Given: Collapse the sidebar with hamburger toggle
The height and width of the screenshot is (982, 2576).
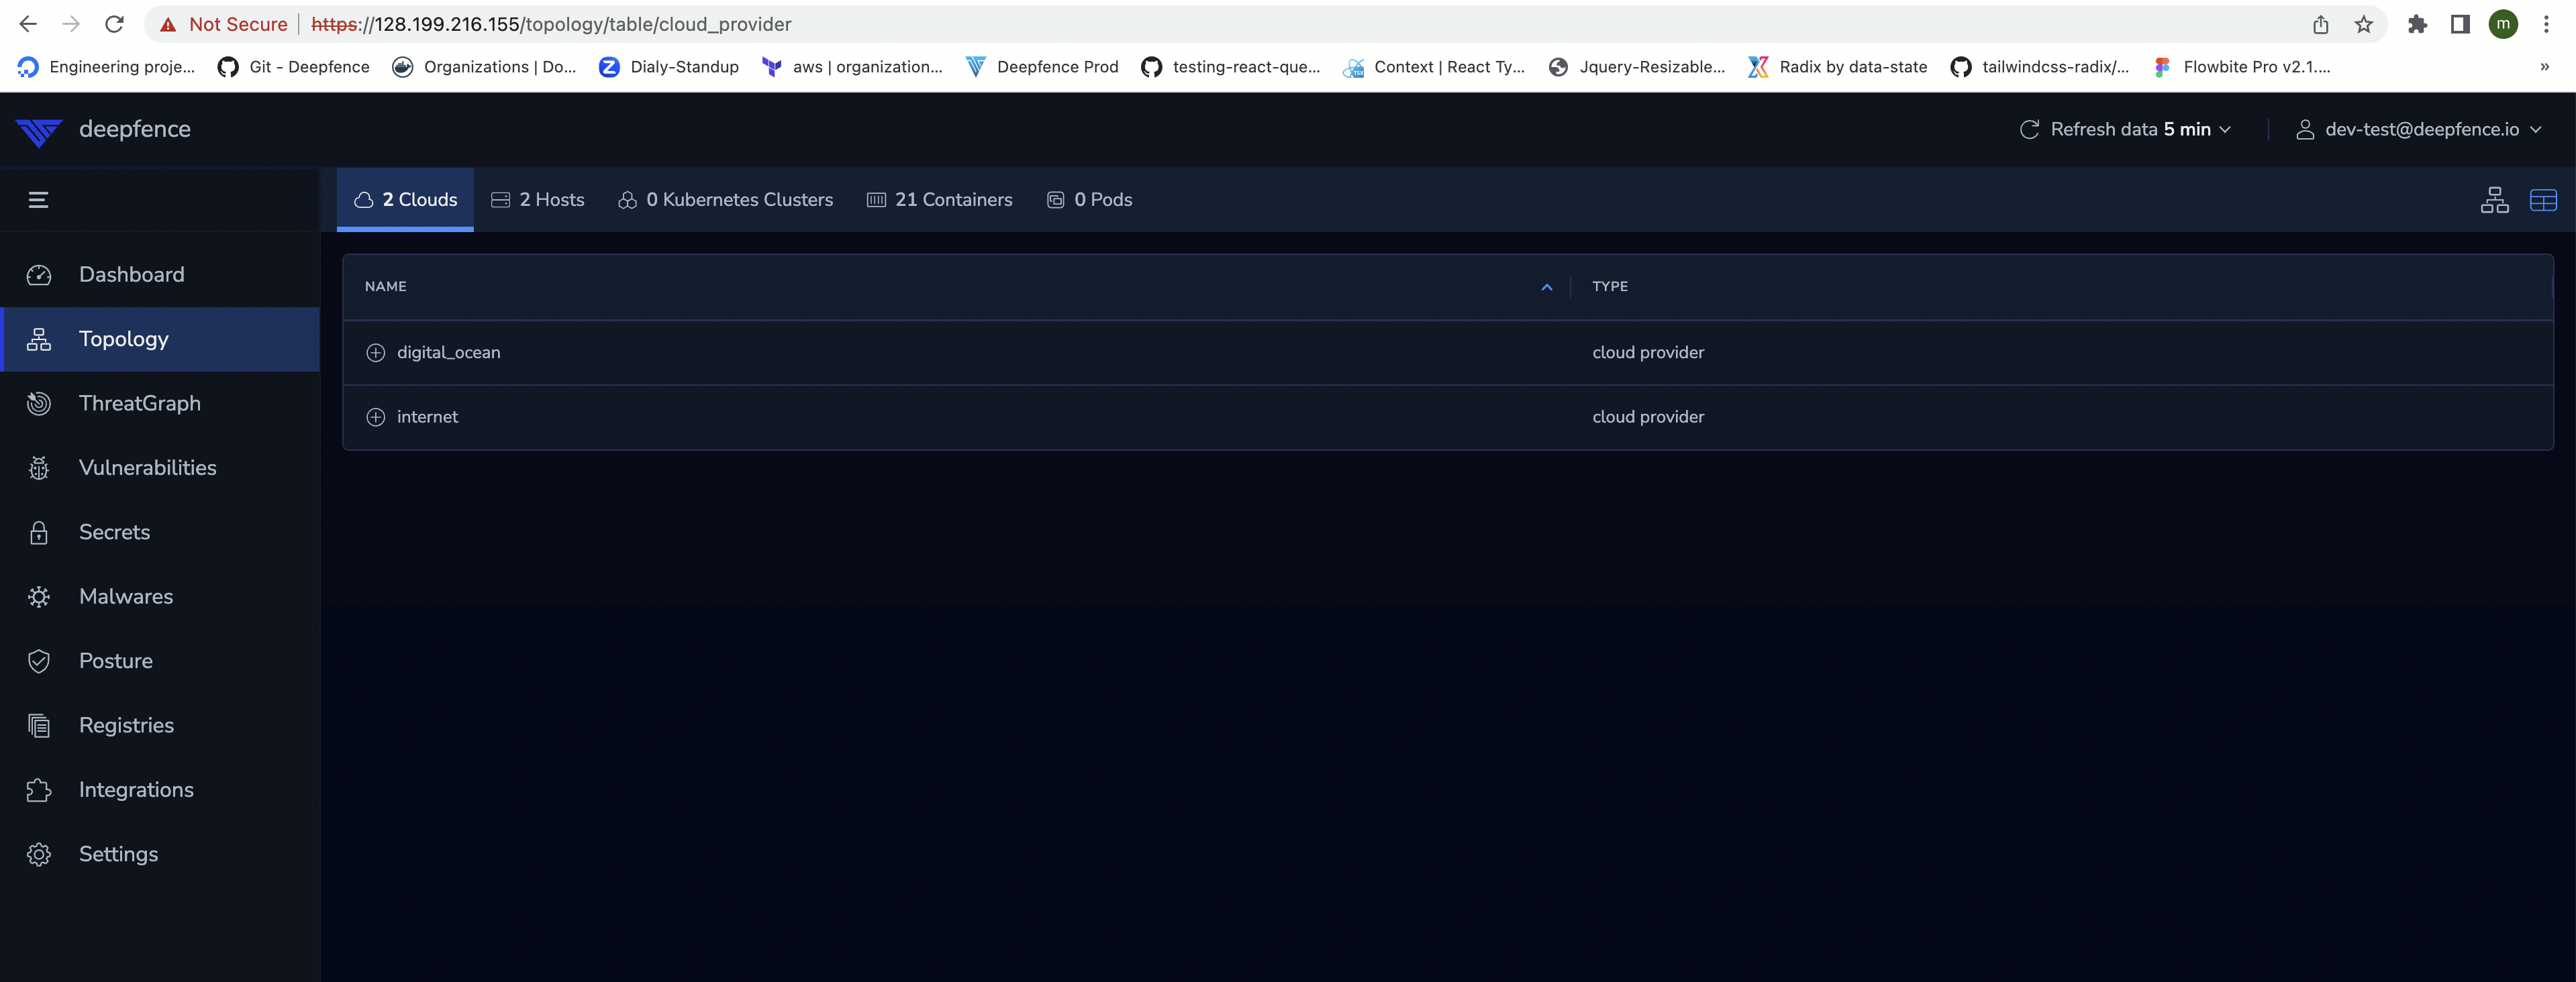Looking at the screenshot, I should (39, 199).
